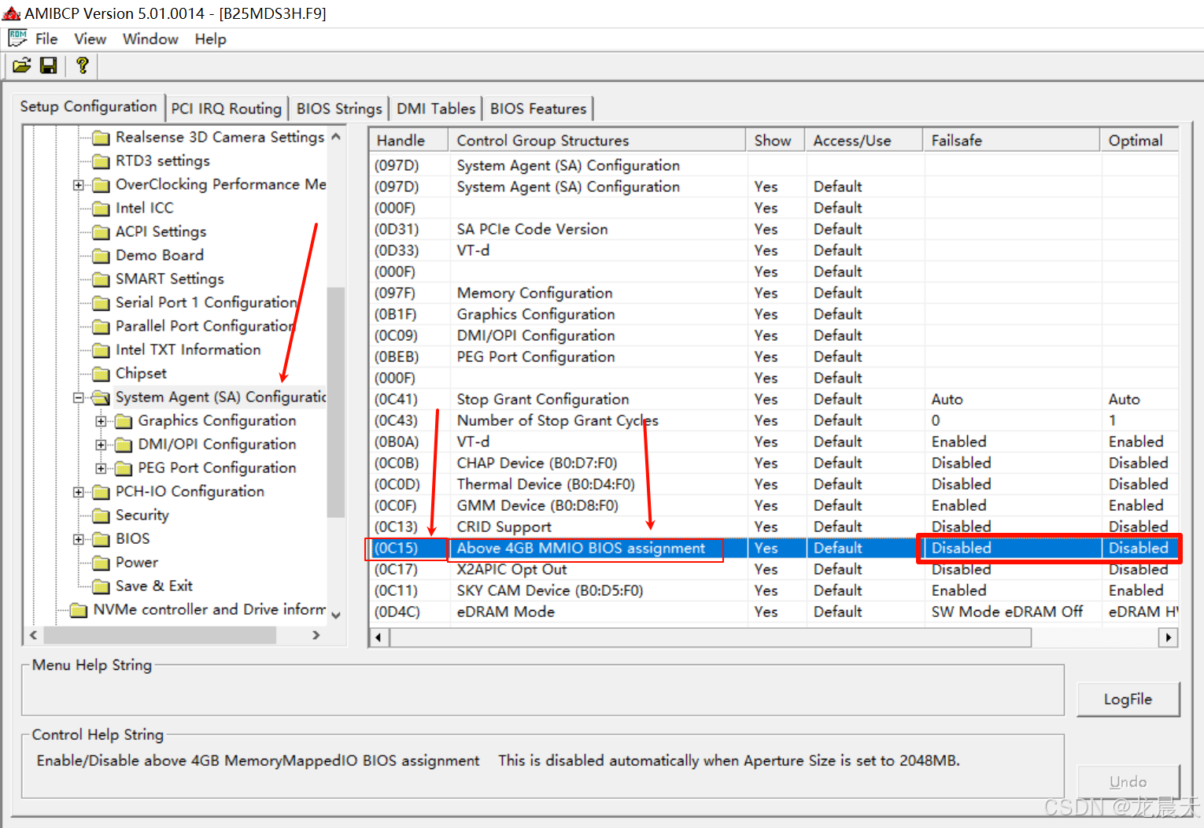Click the LogFile button
This screenshot has width=1204, height=828.
[x=1128, y=699]
